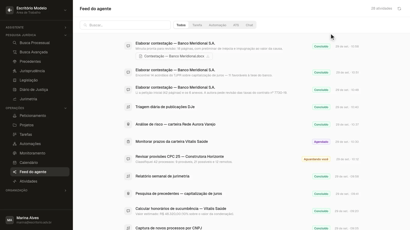410x230 pixels.
Task: Switch to the Automação filter tab
Action: [x=217, y=25]
